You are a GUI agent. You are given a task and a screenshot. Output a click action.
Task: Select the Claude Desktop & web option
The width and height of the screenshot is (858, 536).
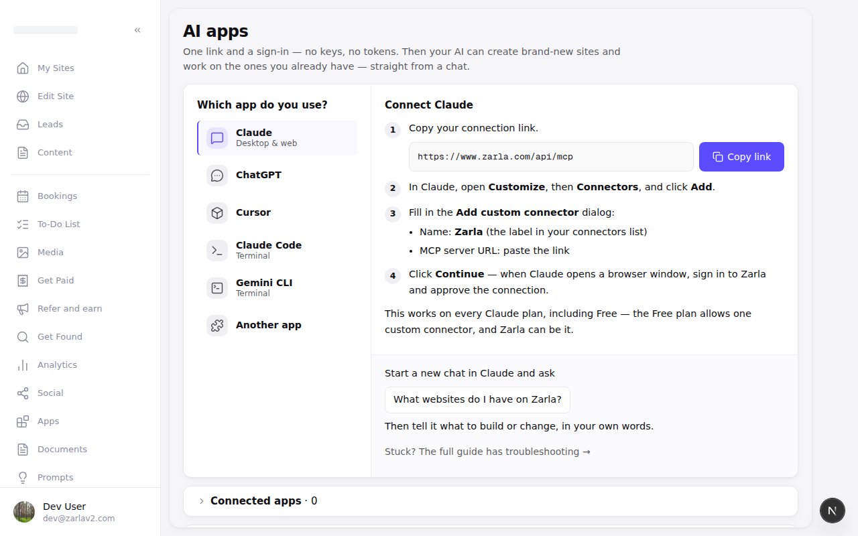coord(278,138)
